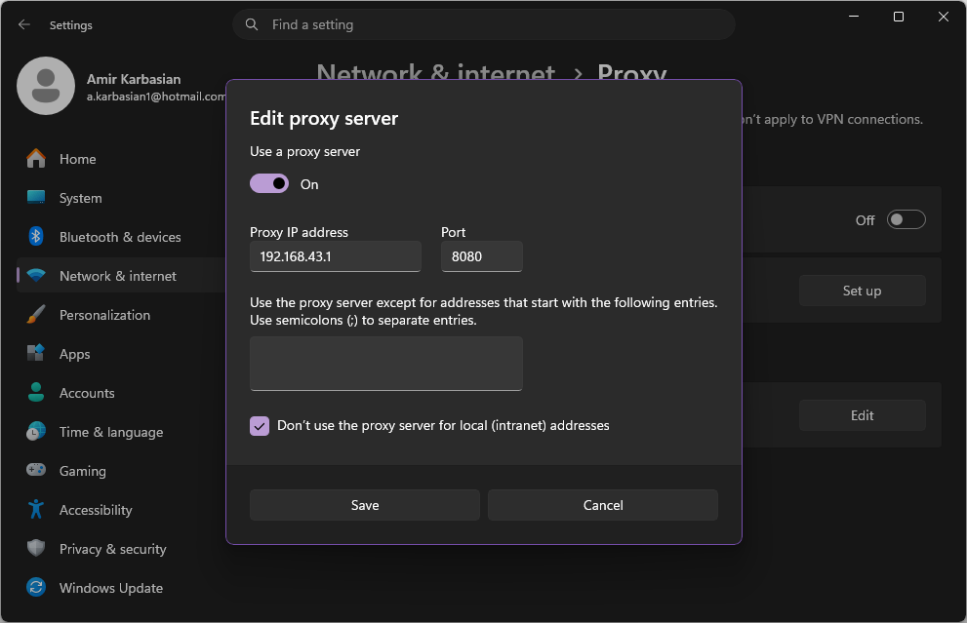Select the Bluetooth & devices icon
Viewport: 967px width, 623px height.
click(x=36, y=236)
